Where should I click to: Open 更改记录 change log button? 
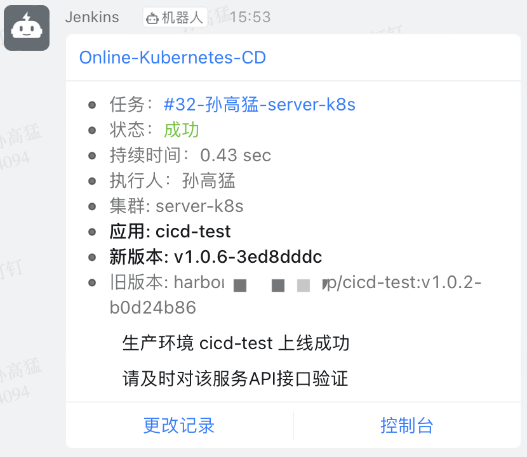pos(179,425)
